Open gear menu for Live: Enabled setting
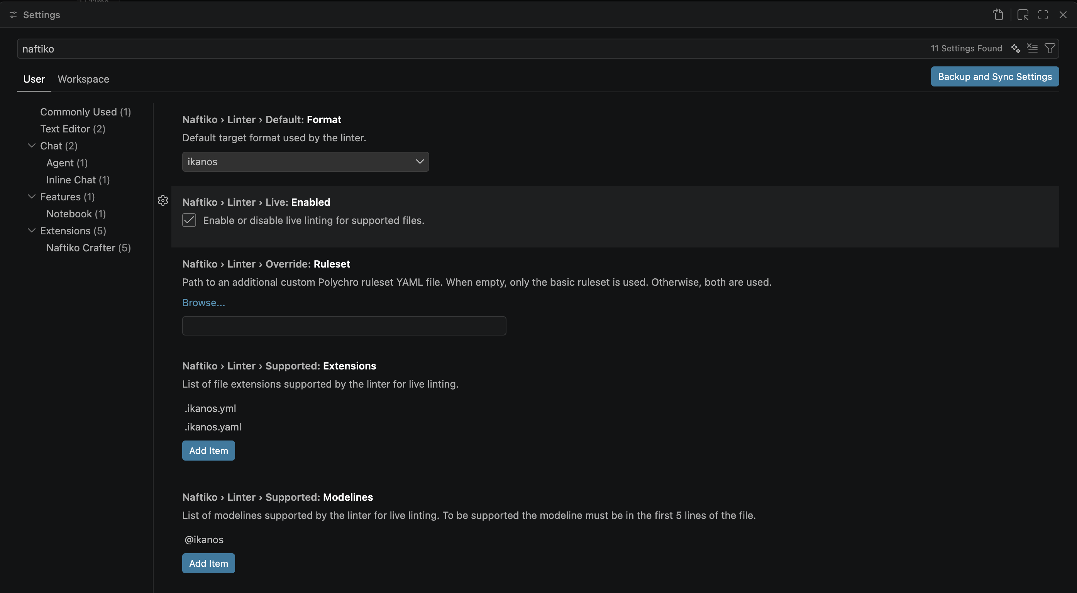The image size is (1077, 593). (x=163, y=200)
